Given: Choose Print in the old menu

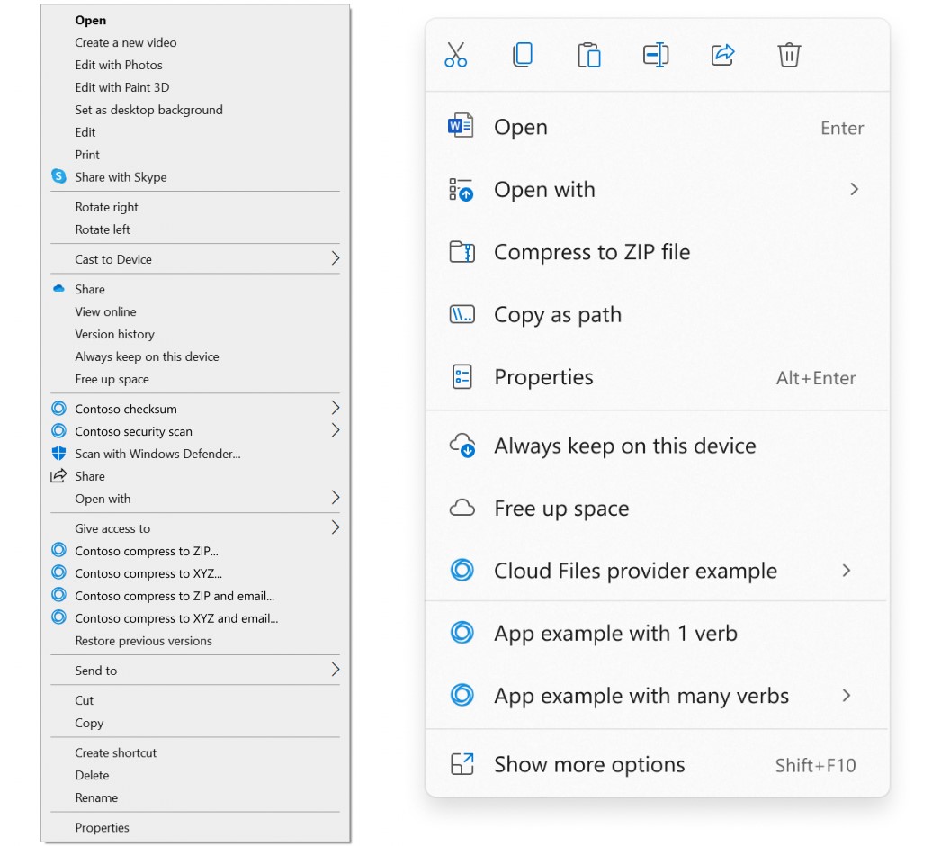Looking at the screenshot, I should tap(87, 155).
